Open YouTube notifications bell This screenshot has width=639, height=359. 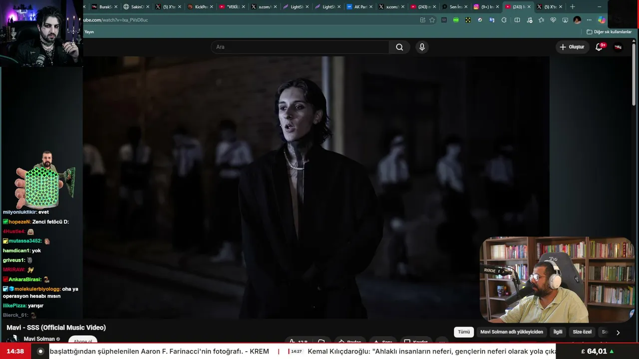pyautogui.click(x=599, y=47)
